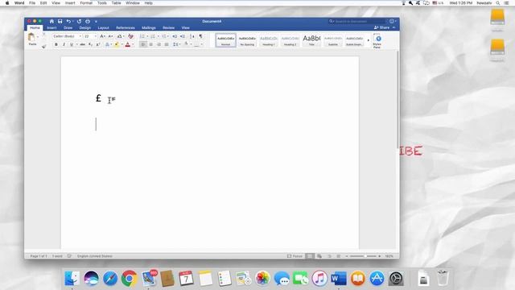Open the Styles Pane
The width and height of the screenshot is (515, 290).
tap(377, 41)
